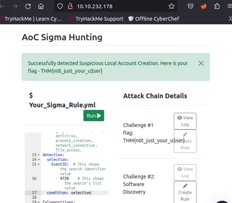Create Rule for Challenge #1

pyautogui.click(x=185, y=141)
